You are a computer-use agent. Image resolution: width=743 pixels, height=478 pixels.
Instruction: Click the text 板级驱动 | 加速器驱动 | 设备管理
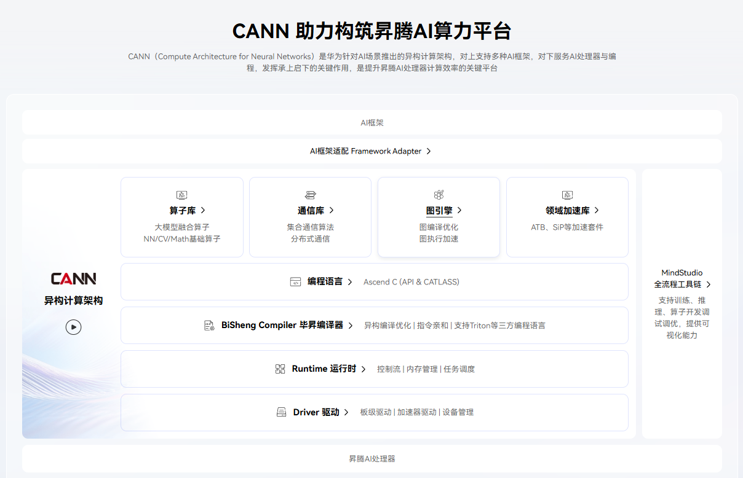(x=417, y=412)
